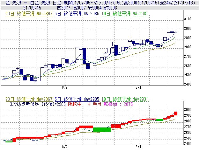Click the red 陽転中 status text
The height and width of the screenshot is (151, 199).
point(75,104)
